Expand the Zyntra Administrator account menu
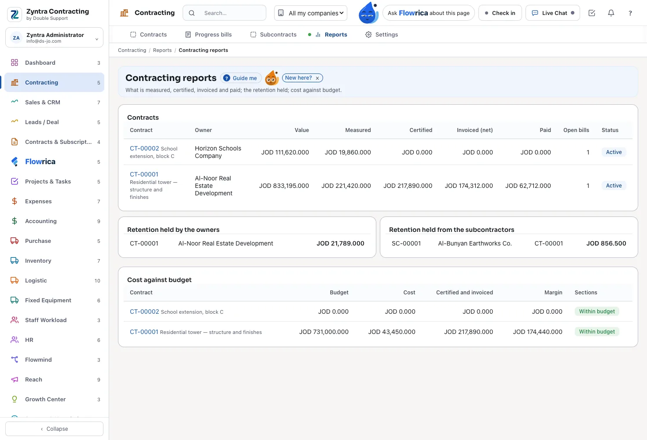This screenshot has width=647, height=440. pyautogui.click(x=54, y=38)
